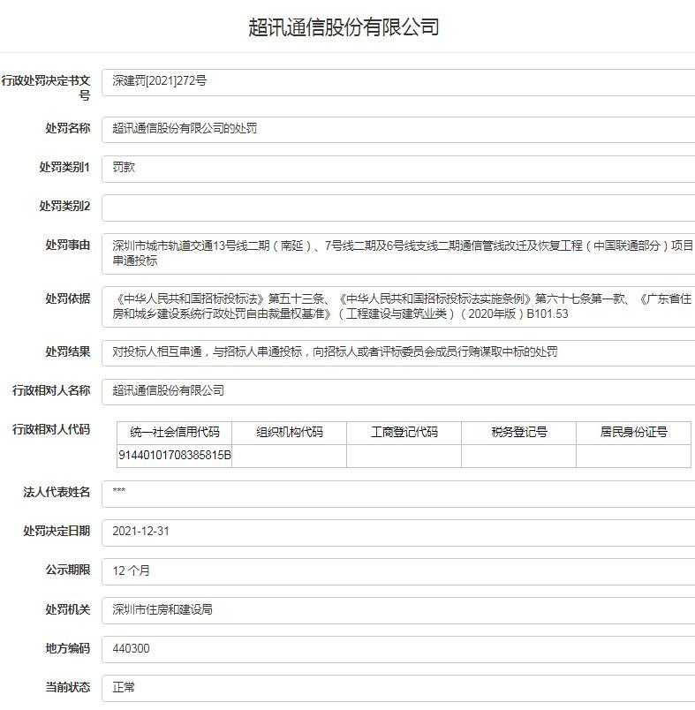The width and height of the screenshot is (695, 710).
Task: Click the 行政相对人名称 label
Action: pos(51,391)
